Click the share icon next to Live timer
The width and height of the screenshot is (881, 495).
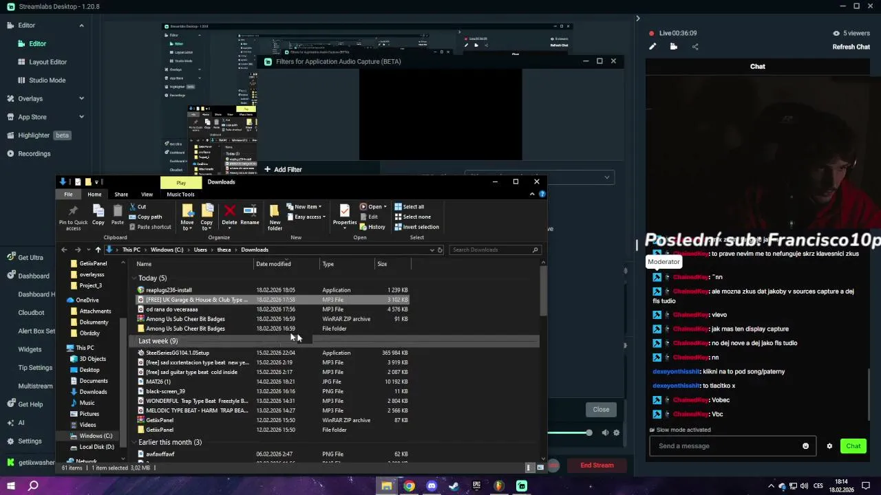click(x=695, y=47)
